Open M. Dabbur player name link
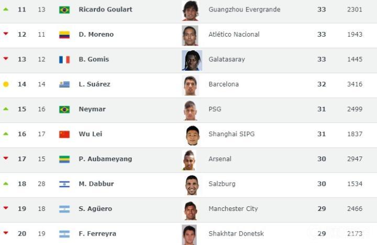The height and width of the screenshot is (245, 377). [x=96, y=184]
